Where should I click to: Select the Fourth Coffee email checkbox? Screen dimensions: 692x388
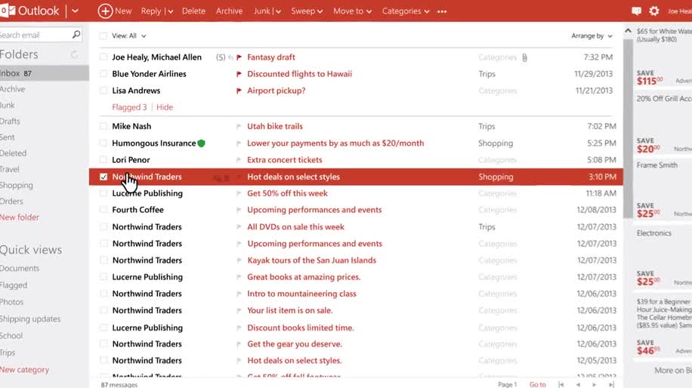103,210
